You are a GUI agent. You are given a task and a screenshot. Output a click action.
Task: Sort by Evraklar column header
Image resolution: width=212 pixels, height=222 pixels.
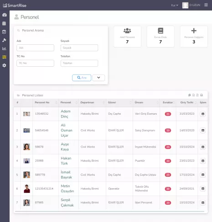[168, 102]
